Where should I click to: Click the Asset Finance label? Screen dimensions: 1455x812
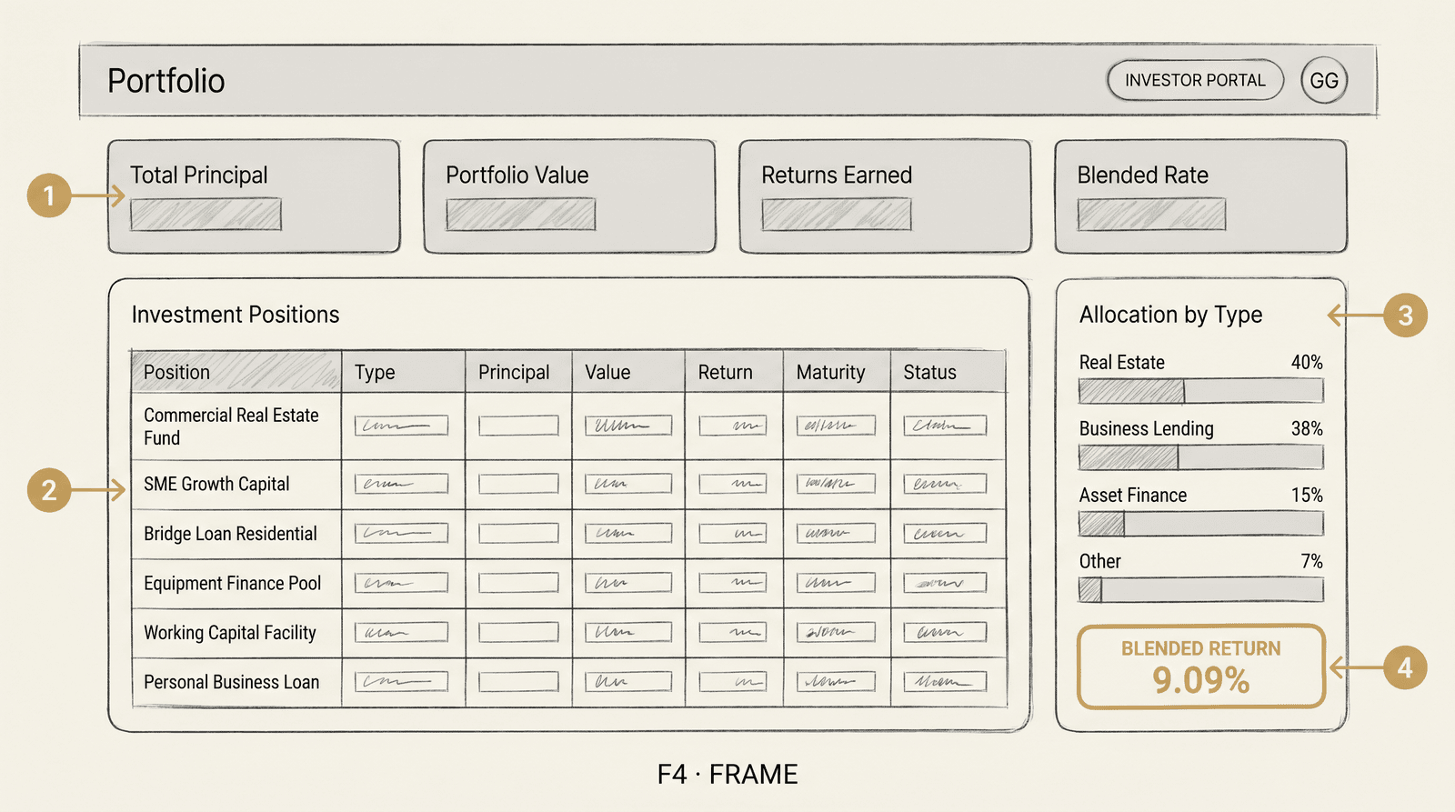click(1133, 495)
